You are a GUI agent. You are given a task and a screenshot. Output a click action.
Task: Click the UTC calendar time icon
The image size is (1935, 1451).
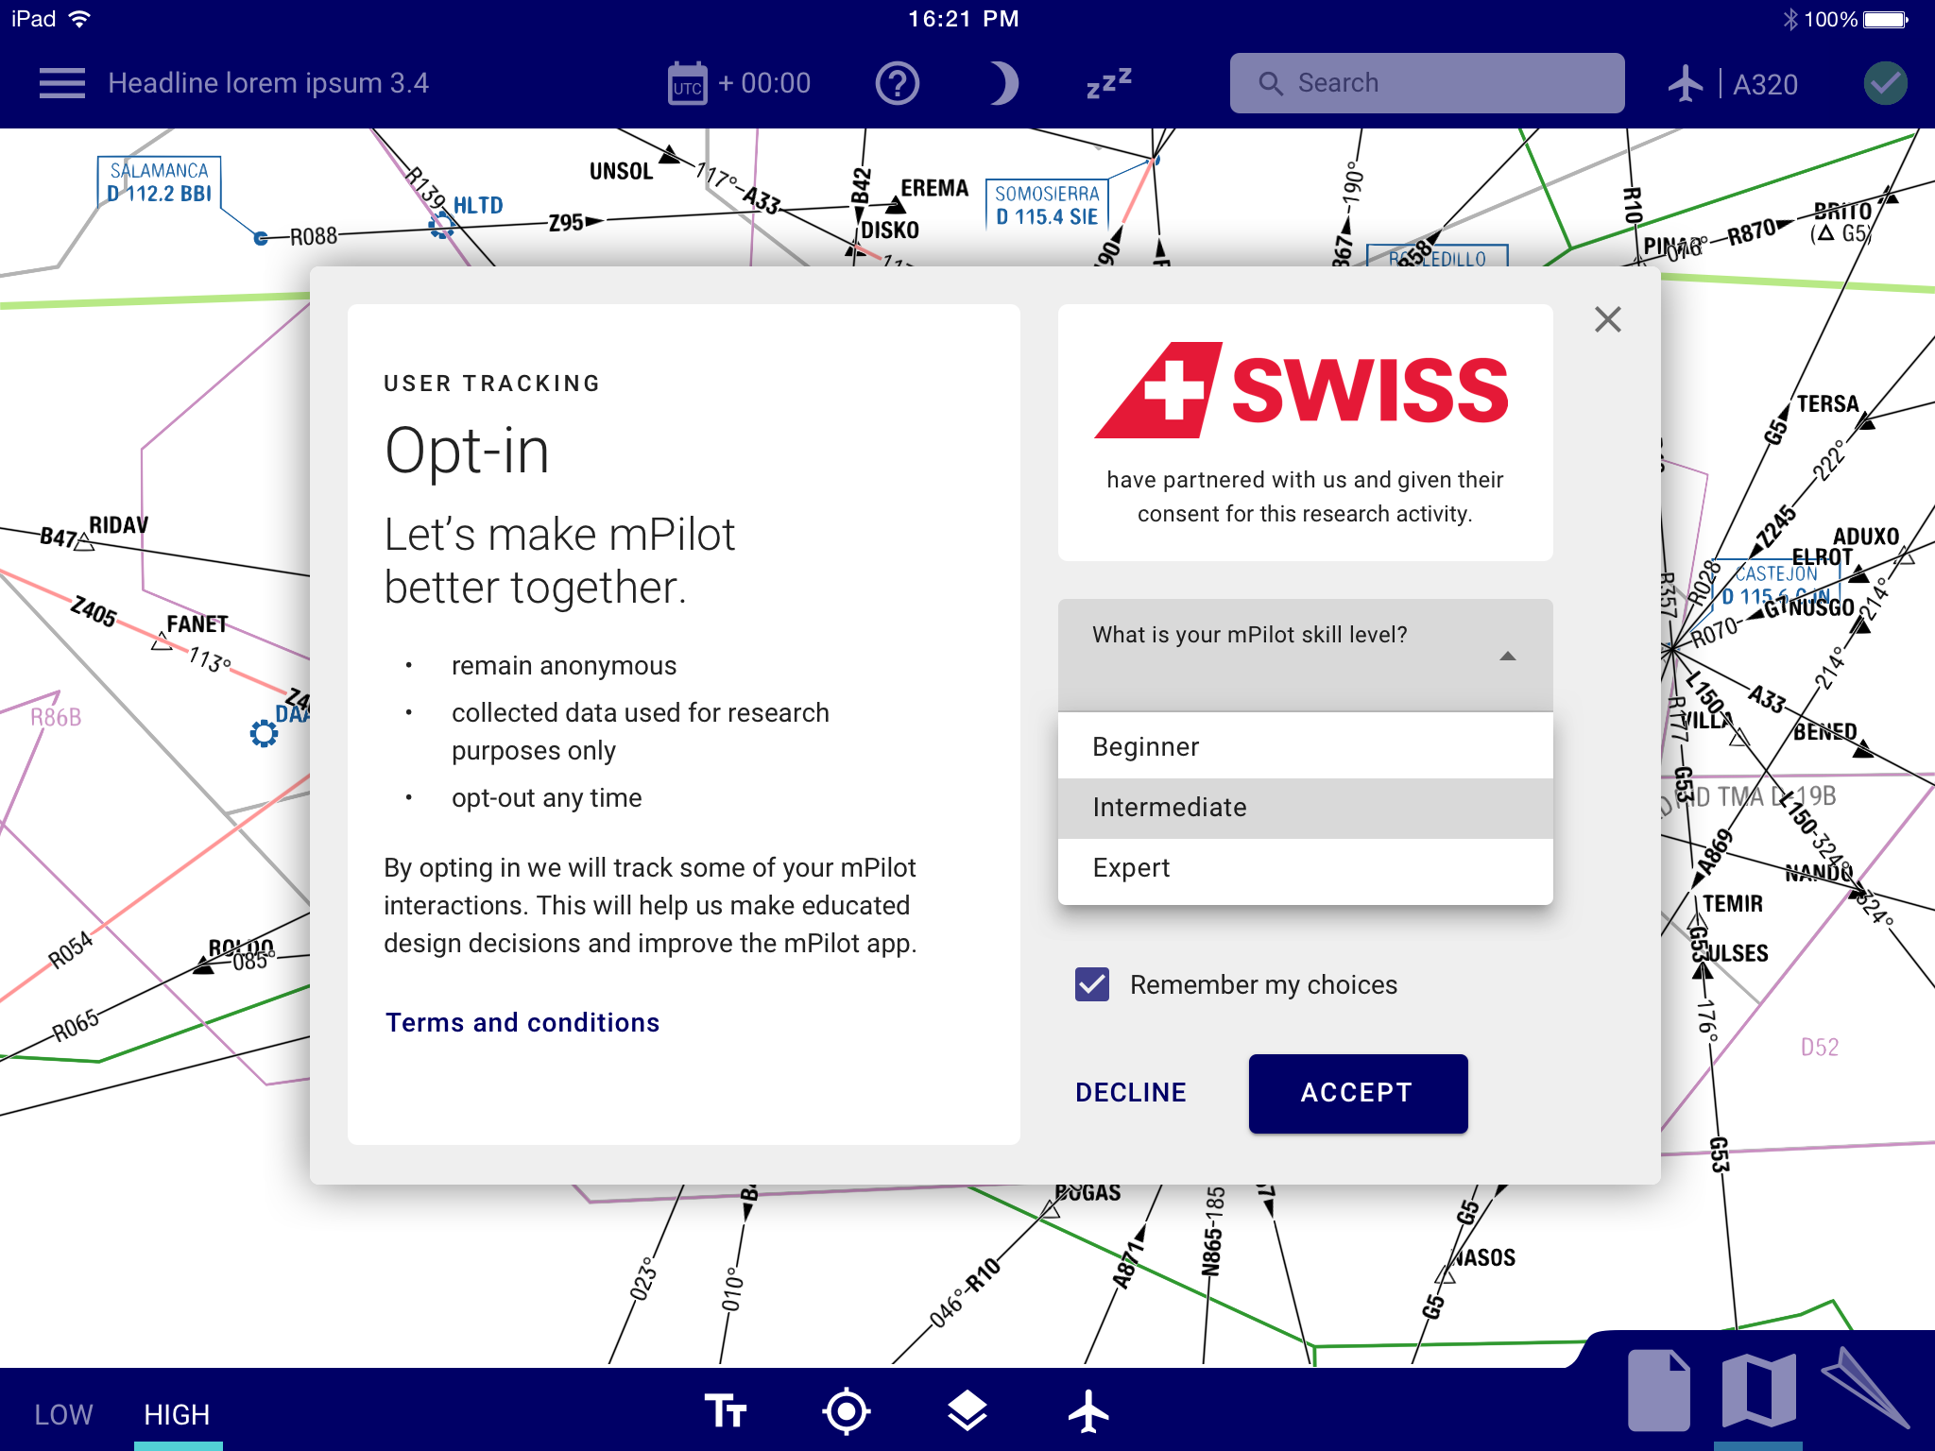coord(687,84)
